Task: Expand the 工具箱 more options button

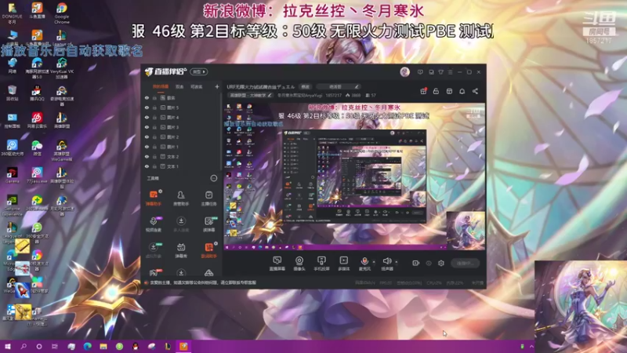Action: 214,178
